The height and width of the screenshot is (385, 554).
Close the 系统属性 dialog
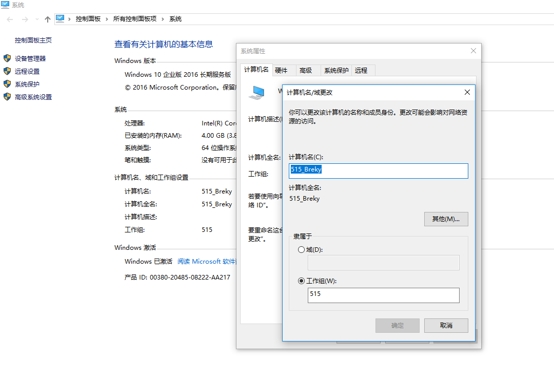(473, 51)
